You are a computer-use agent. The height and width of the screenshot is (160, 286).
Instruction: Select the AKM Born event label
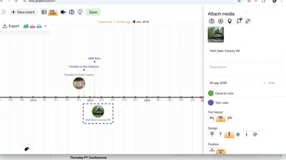click(94, 58)
